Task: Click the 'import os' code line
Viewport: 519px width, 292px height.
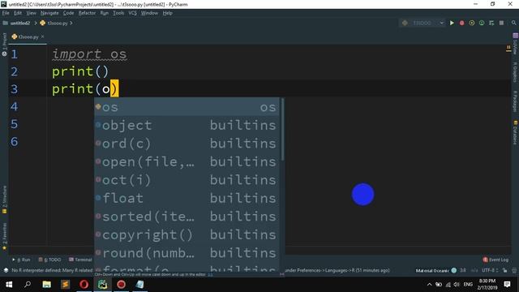Action: tap(89, 54)
